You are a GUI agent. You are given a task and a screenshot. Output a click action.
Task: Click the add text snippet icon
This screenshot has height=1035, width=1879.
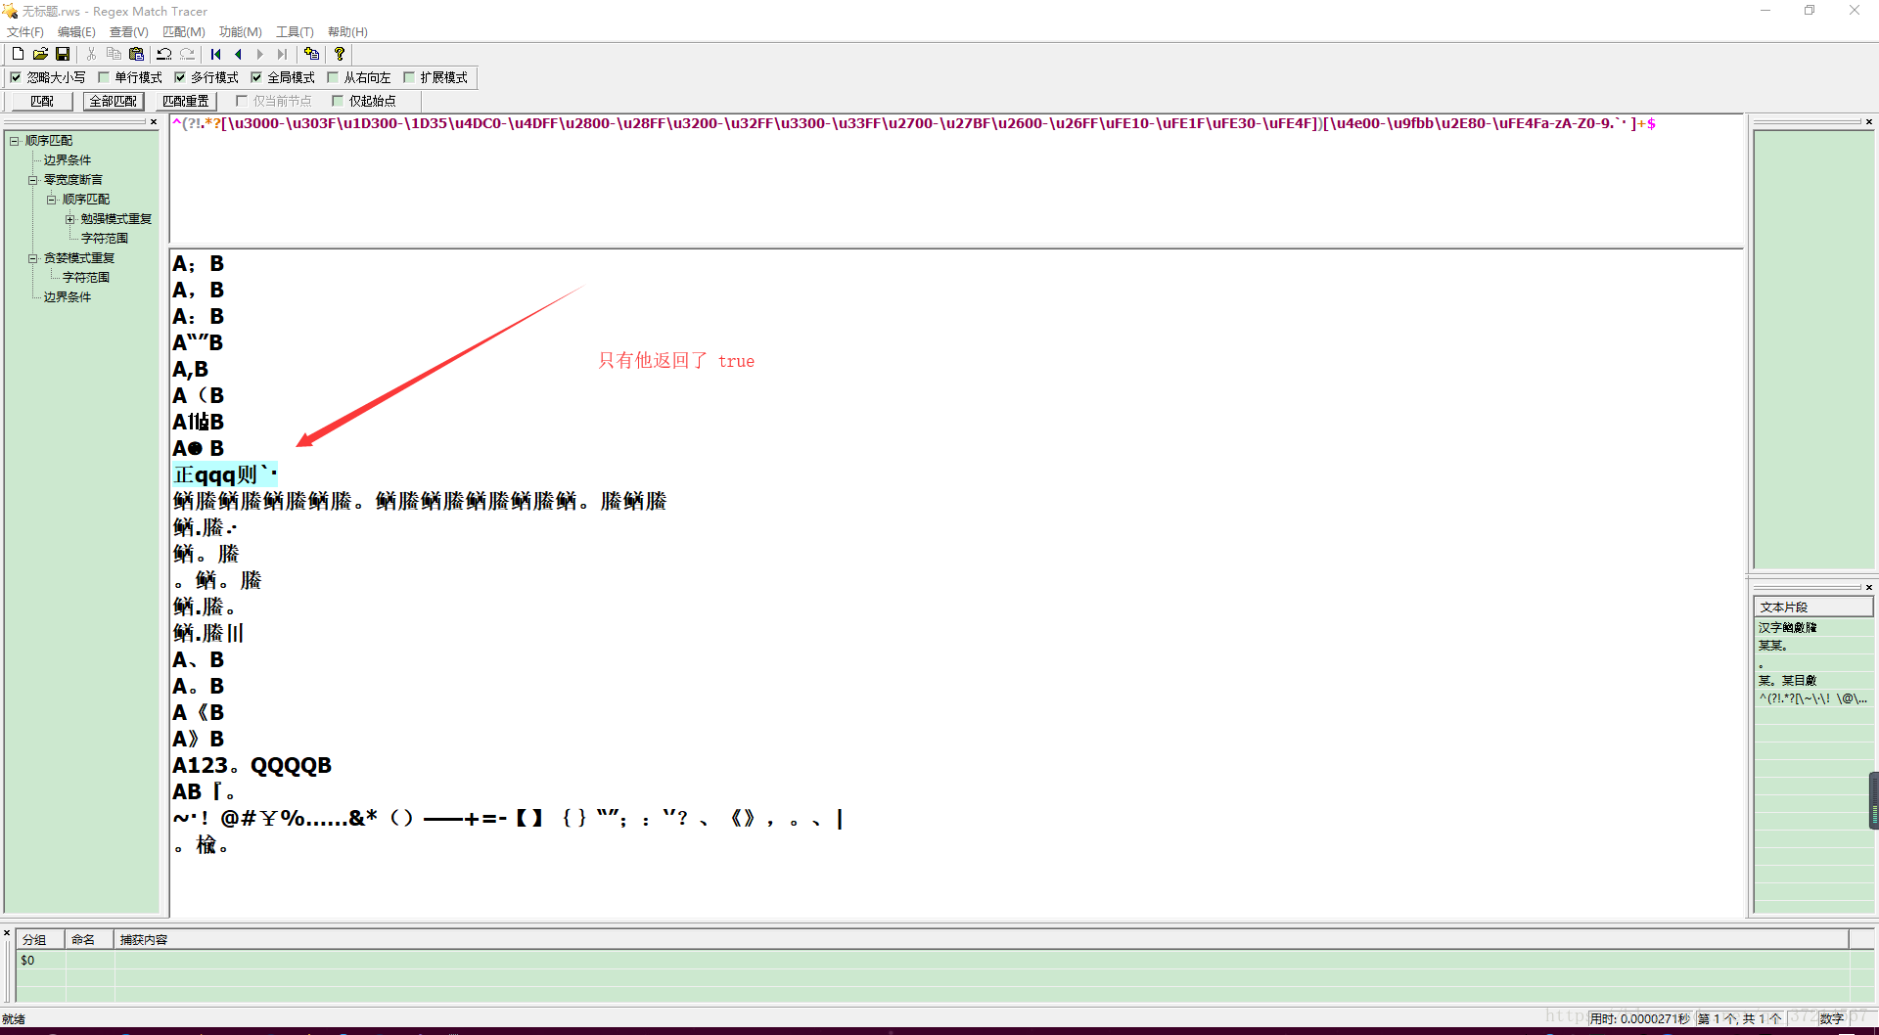click(311, 54)
